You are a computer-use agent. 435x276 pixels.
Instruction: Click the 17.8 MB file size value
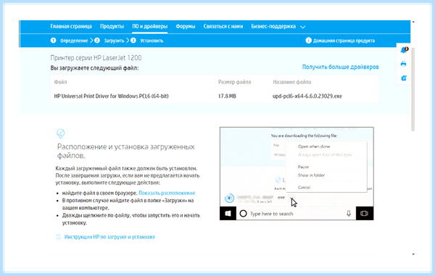[227, 96]
